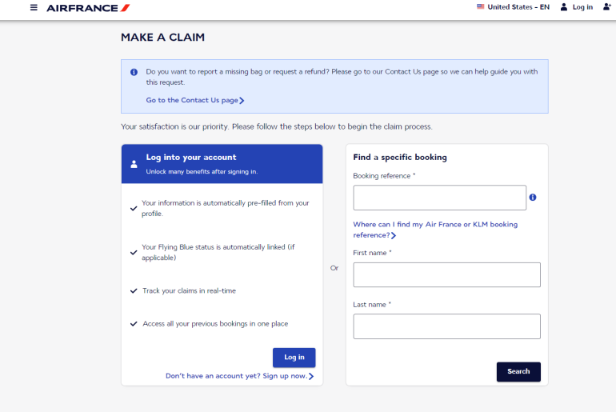Focus the Booking reference input field
This screenshot has height=412, width=616.
[439, 198]
